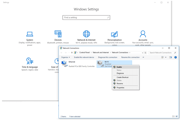Click Diagnose this connection

[x=108, y=57]
